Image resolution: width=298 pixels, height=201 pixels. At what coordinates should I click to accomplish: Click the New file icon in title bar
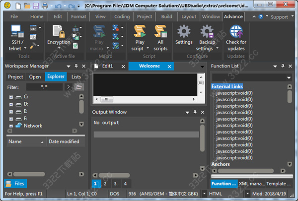pyautogui.click(x=18, y=6)
